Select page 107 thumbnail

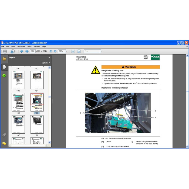[x=18, y=124]
